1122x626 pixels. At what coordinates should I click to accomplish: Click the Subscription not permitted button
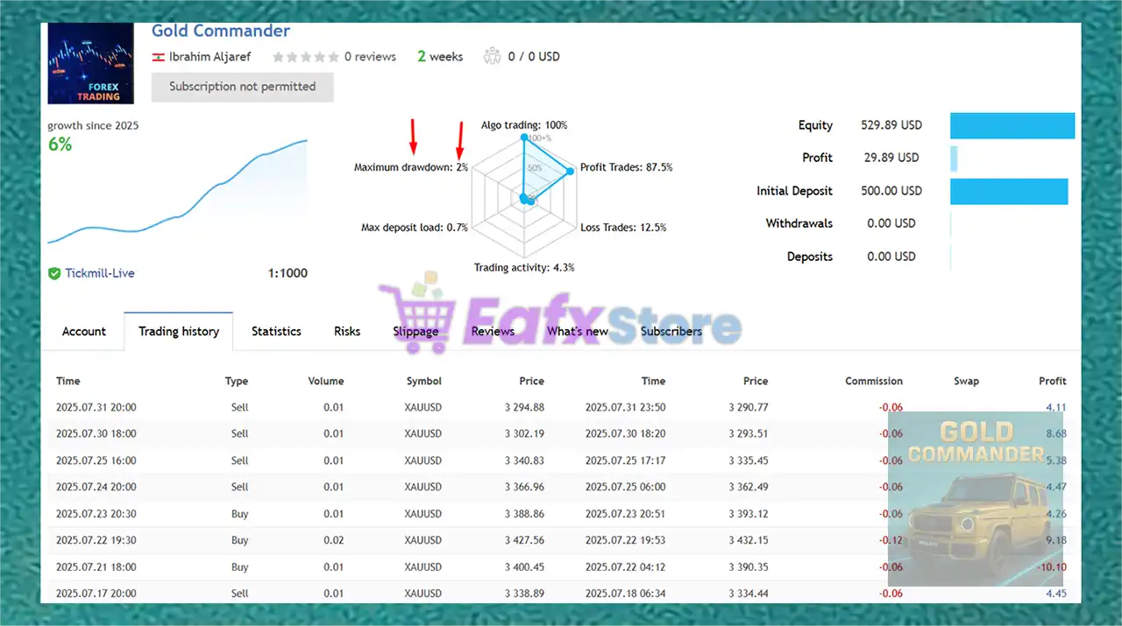pyautogui.click(x=242, y=87)
